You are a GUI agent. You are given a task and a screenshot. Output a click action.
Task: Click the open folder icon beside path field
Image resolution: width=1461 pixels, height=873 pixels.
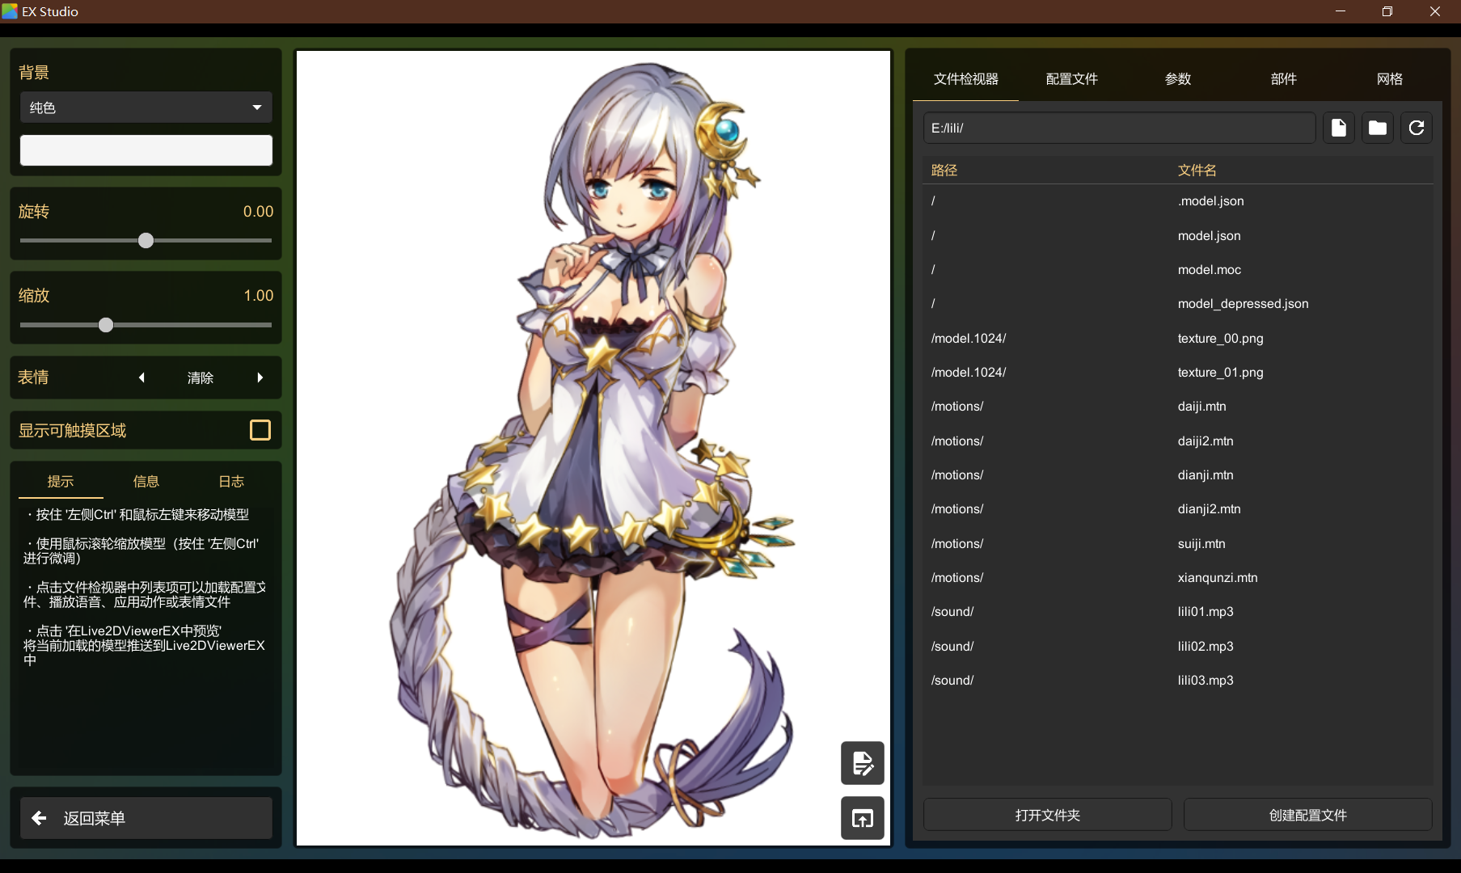click(1378, 128)
